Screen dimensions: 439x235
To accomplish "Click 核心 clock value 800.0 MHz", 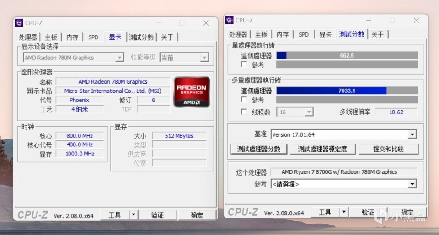I will coord(80,136).
